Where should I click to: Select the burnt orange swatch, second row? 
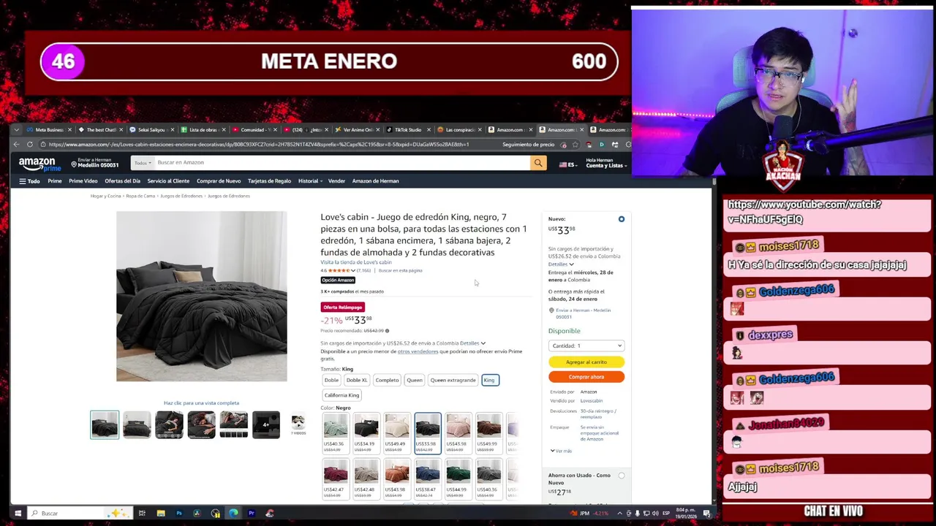pos(397,479)
